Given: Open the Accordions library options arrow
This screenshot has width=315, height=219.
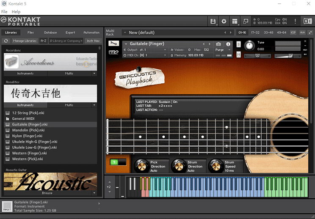Looking at the screenshot, I should (94, 74).
